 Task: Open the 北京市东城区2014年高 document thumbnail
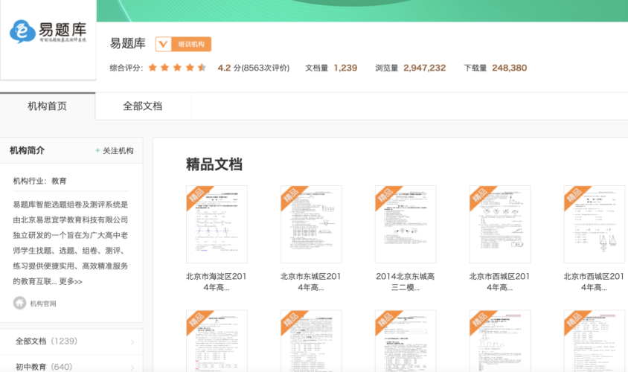pyautogui.click(x=311, y=224)
